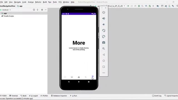
Task: Open the VCS menu
Action: 60,2
